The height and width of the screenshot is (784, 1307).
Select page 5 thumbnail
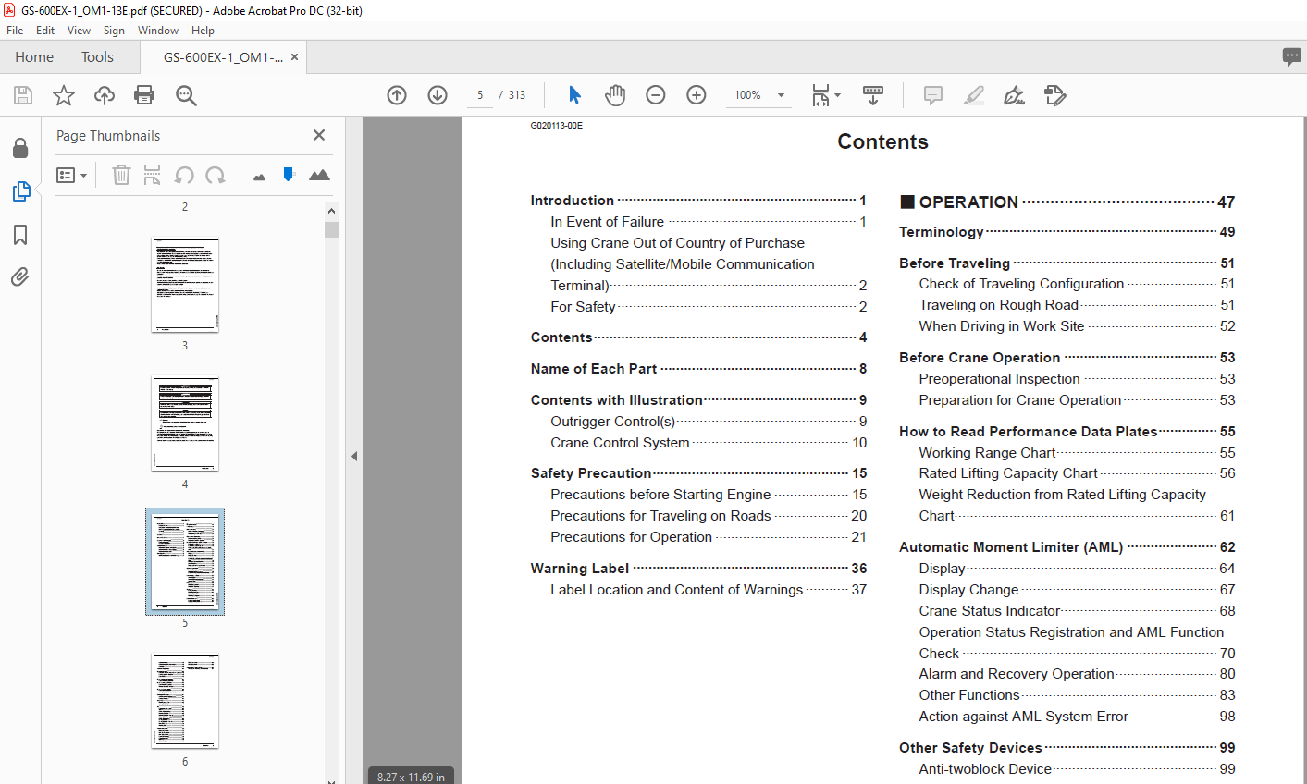pos(185,562)
